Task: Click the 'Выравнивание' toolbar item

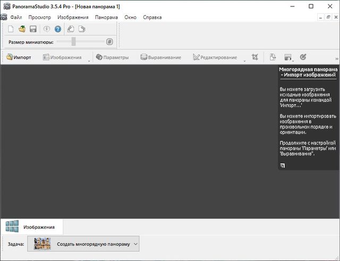Action: click(160, 57)
